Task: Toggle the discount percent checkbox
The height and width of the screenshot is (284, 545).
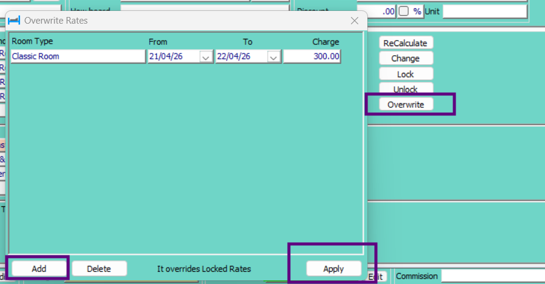Action: coord(403,11)
